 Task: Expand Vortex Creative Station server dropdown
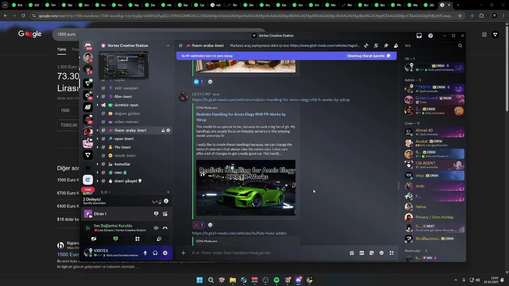[x=168, y=46]
